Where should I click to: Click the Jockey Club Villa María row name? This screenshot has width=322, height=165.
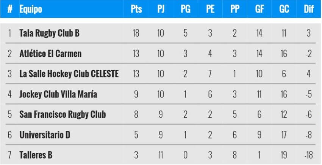[58, 94]
